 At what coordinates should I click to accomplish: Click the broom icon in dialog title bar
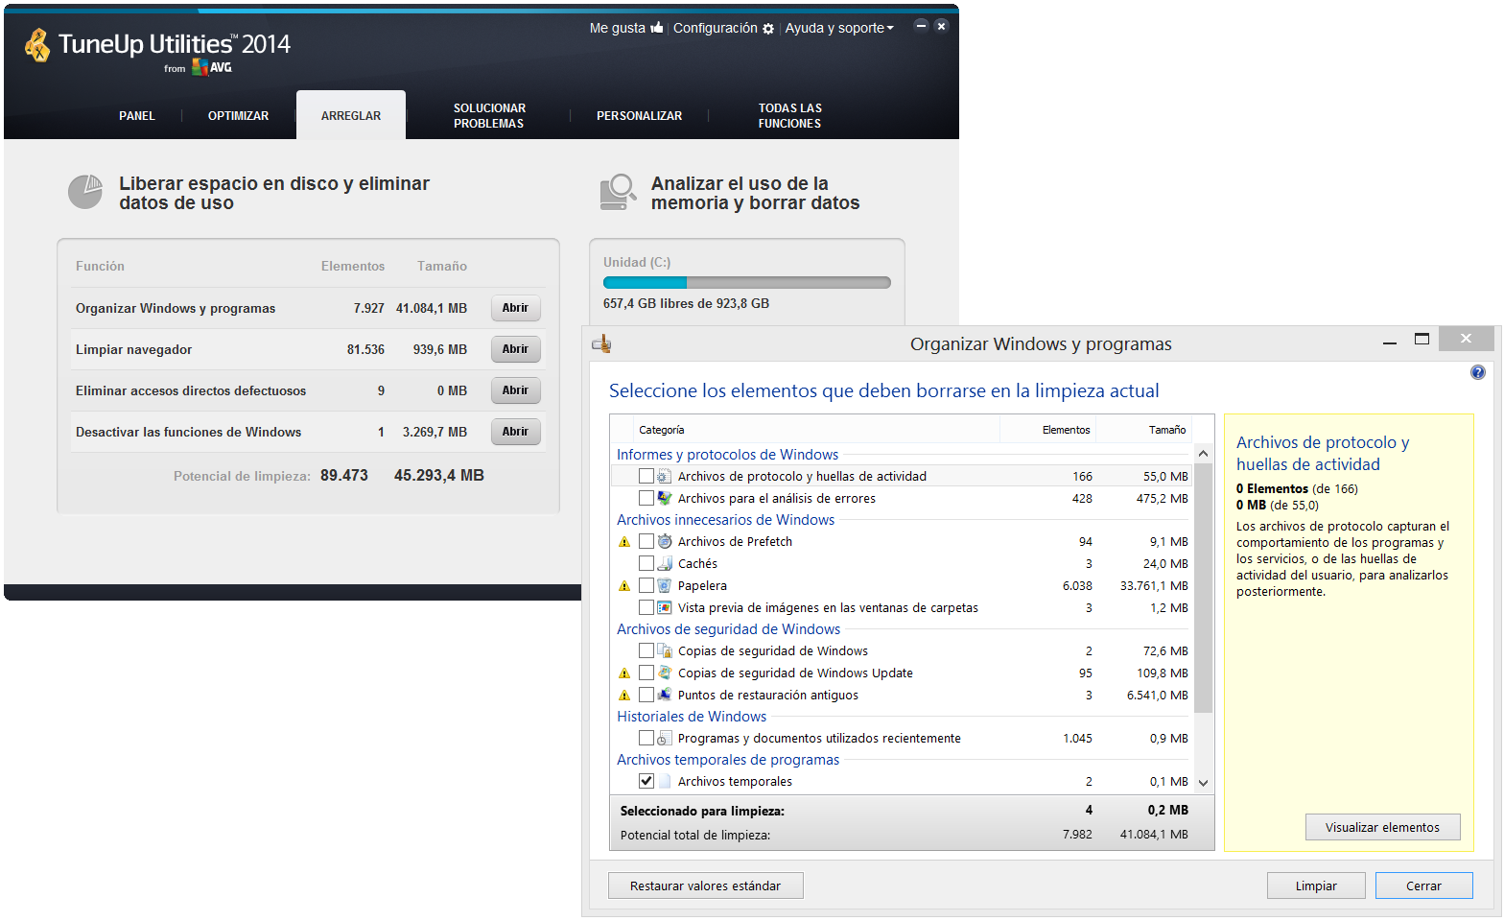(x=601, y=343)
